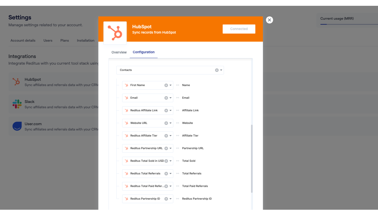The height and width of the screenshot is (212, 378).
Task: Click the modal's vertical scrollbar
Action: (252, 158)
